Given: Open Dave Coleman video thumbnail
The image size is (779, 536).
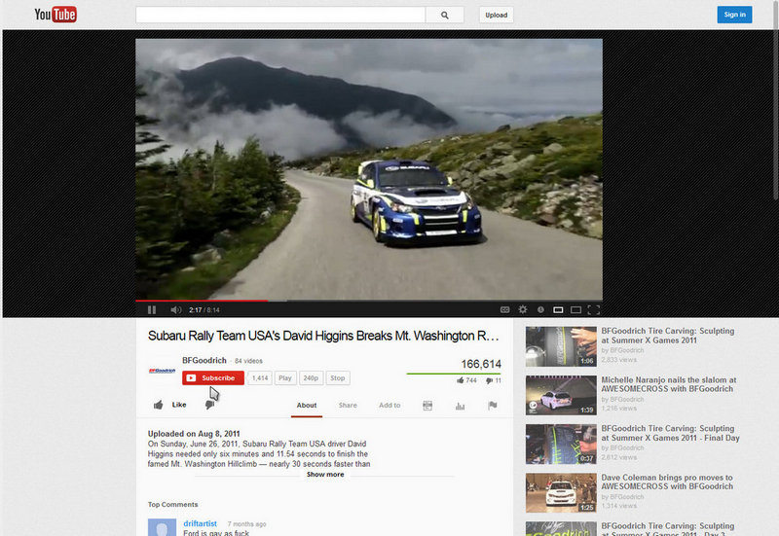Looking at the screenshot, I should click(561, 492).
